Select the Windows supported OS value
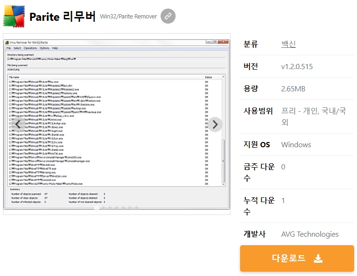357x276 pixels. 296,144
